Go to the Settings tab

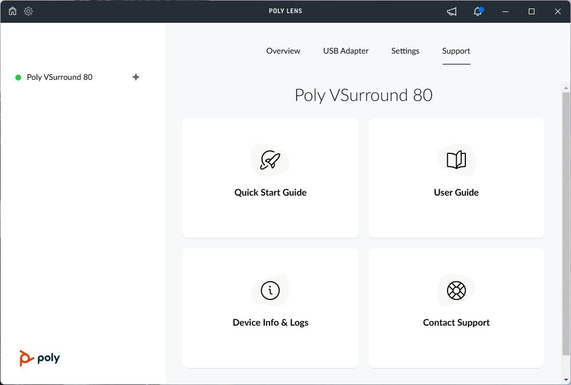pos(405,51)
